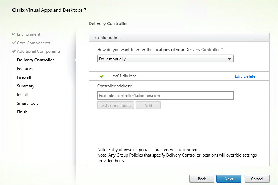This screenshot has width=278, height=185.
Task: Select the Summary step
Action: tap(26, 86)
